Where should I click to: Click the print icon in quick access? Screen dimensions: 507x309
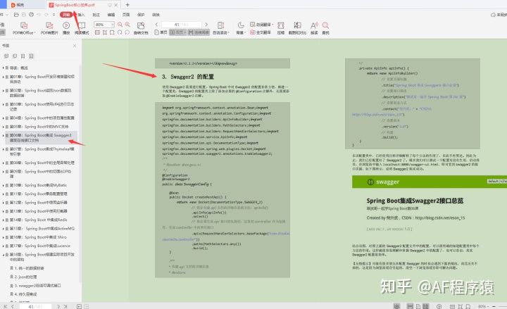click(32, 15)
